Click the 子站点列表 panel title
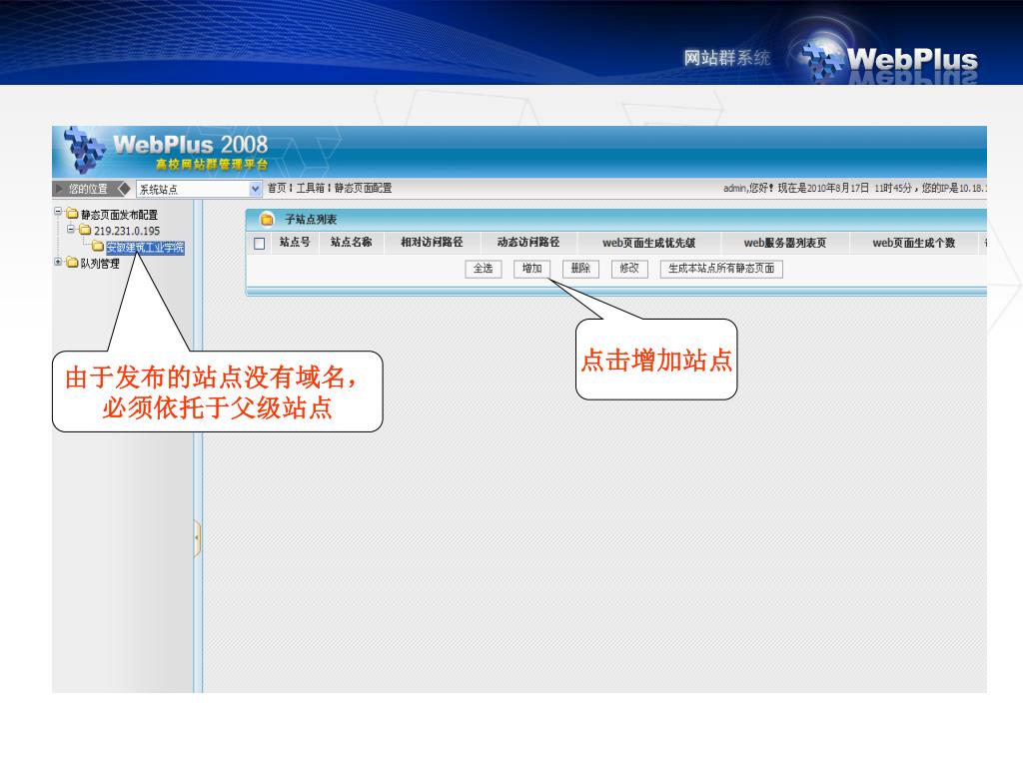 pos(311,220)
